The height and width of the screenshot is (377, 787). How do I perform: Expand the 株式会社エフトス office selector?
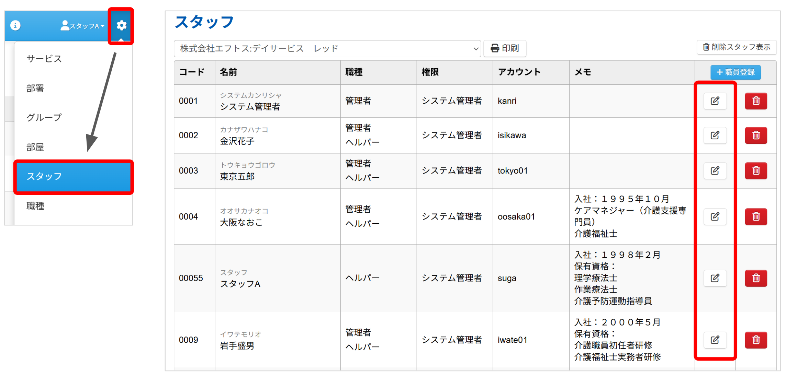click(x=327, y=49)
